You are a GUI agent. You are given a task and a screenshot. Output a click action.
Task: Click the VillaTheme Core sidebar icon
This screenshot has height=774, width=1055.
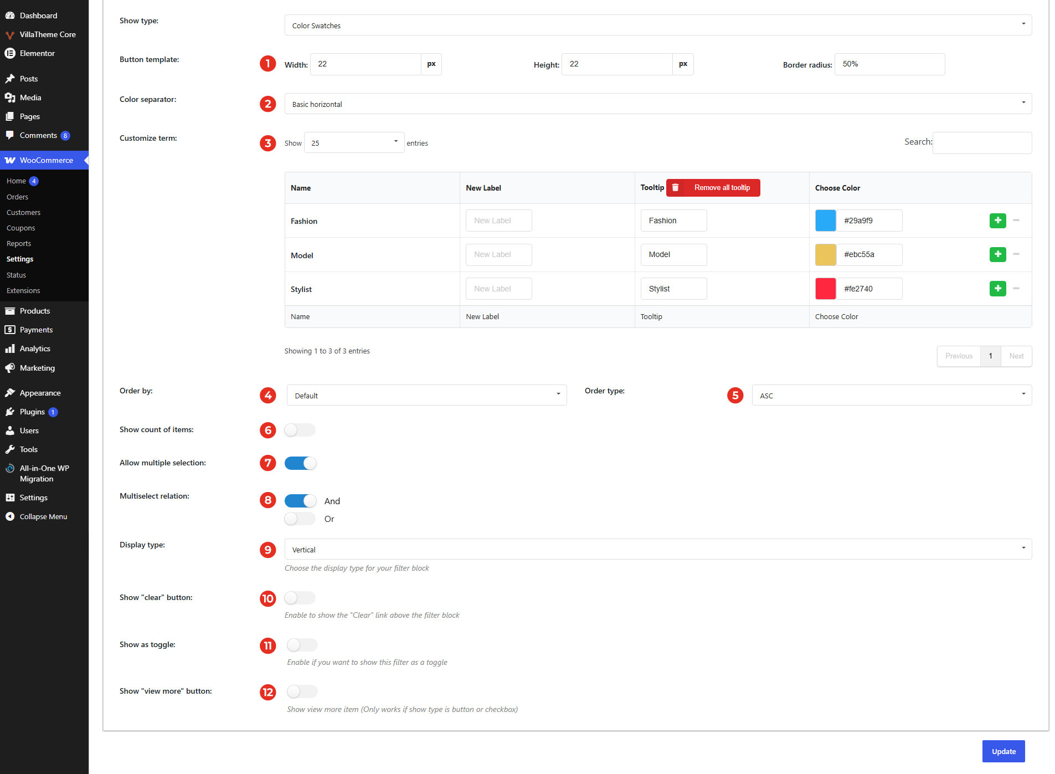coord(10,34)
